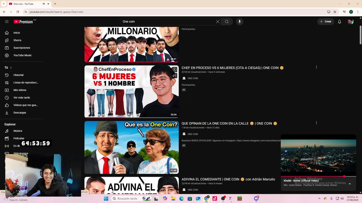This screenshot has width=362, height=203.
Task: Add the Chef en Proceso video to queue
Action: (175, 76)
